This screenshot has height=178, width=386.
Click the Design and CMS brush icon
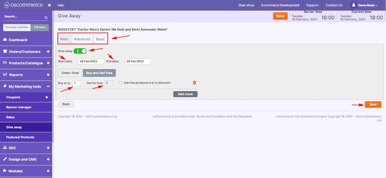click(5, 159)
